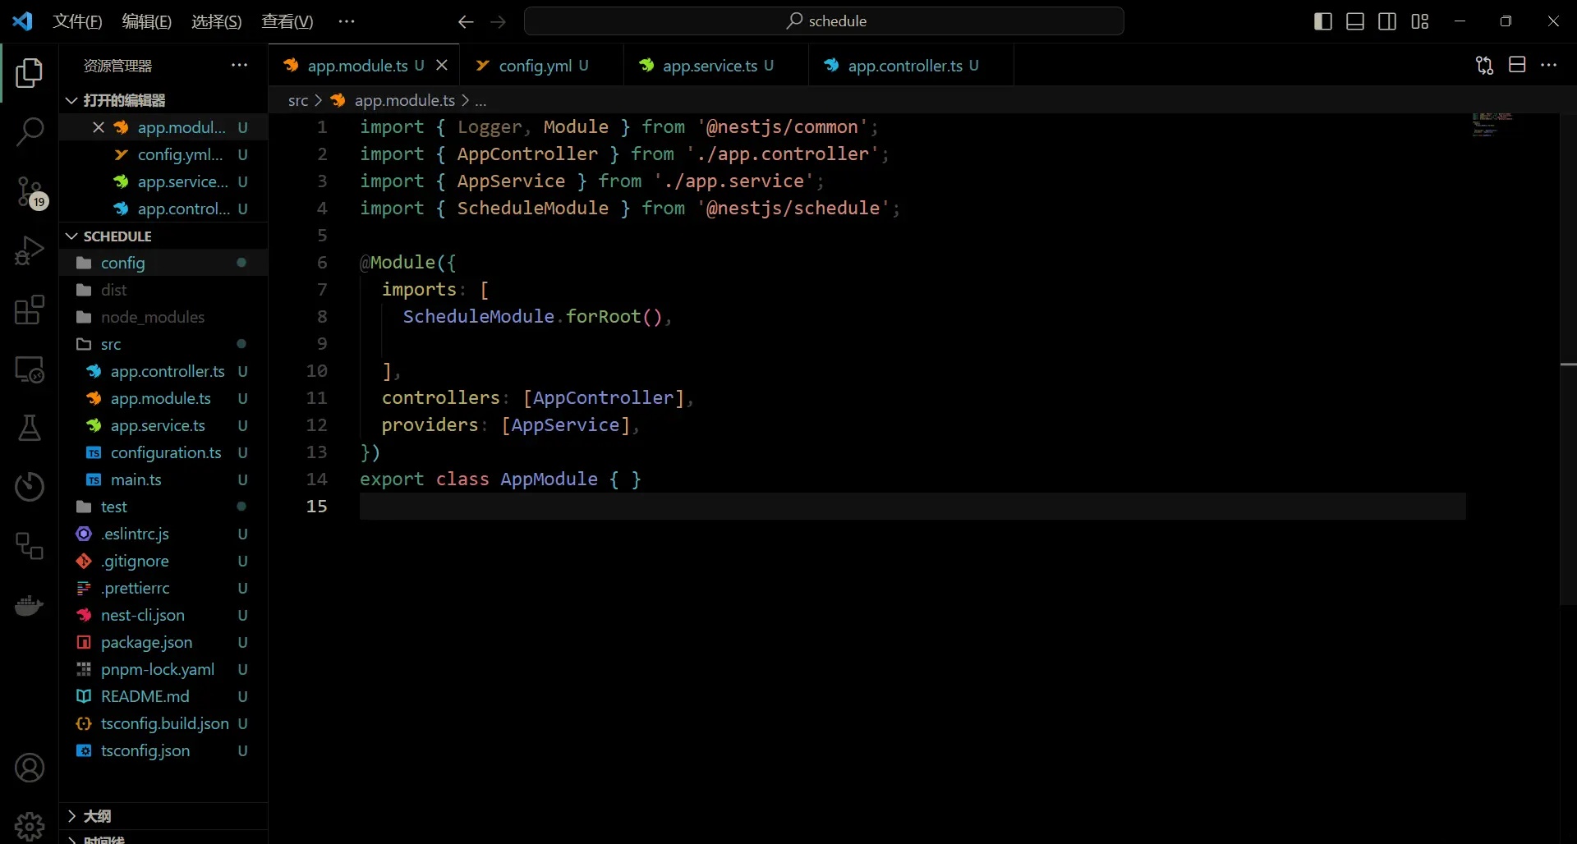Open package.json in the explorer
This screenshot has height=844, width=1577.
pyautogui.click(x=146, y=642)
